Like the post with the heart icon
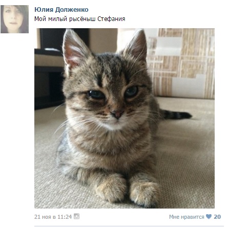Screen dimensions: 228x227 [209, 217]
